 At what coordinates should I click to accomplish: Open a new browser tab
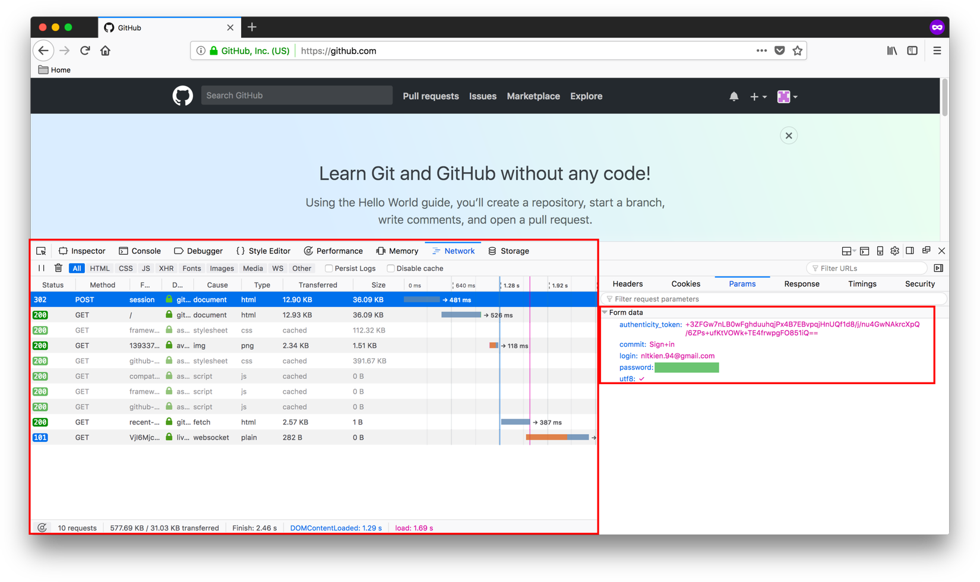point(252,27)
